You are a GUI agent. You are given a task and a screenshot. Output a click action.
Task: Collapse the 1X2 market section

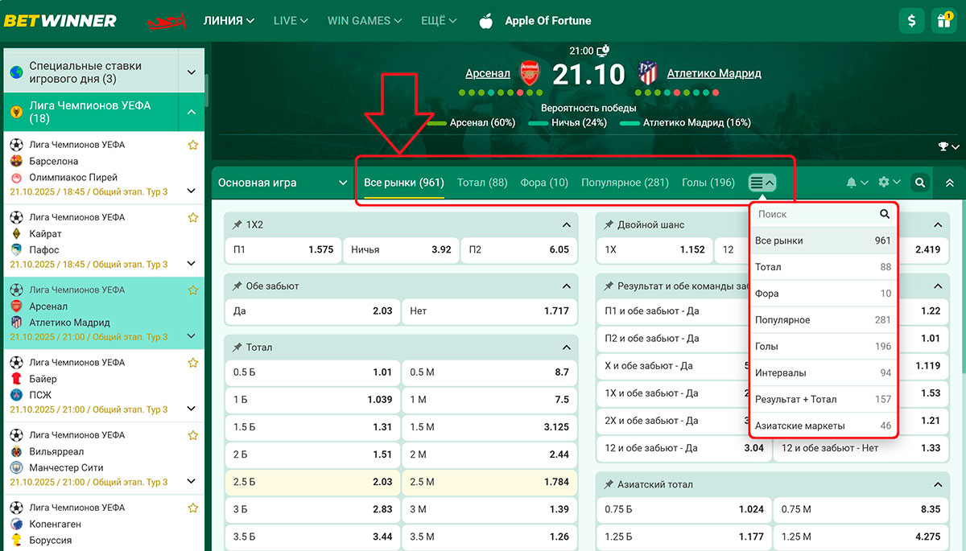(568, 224)
